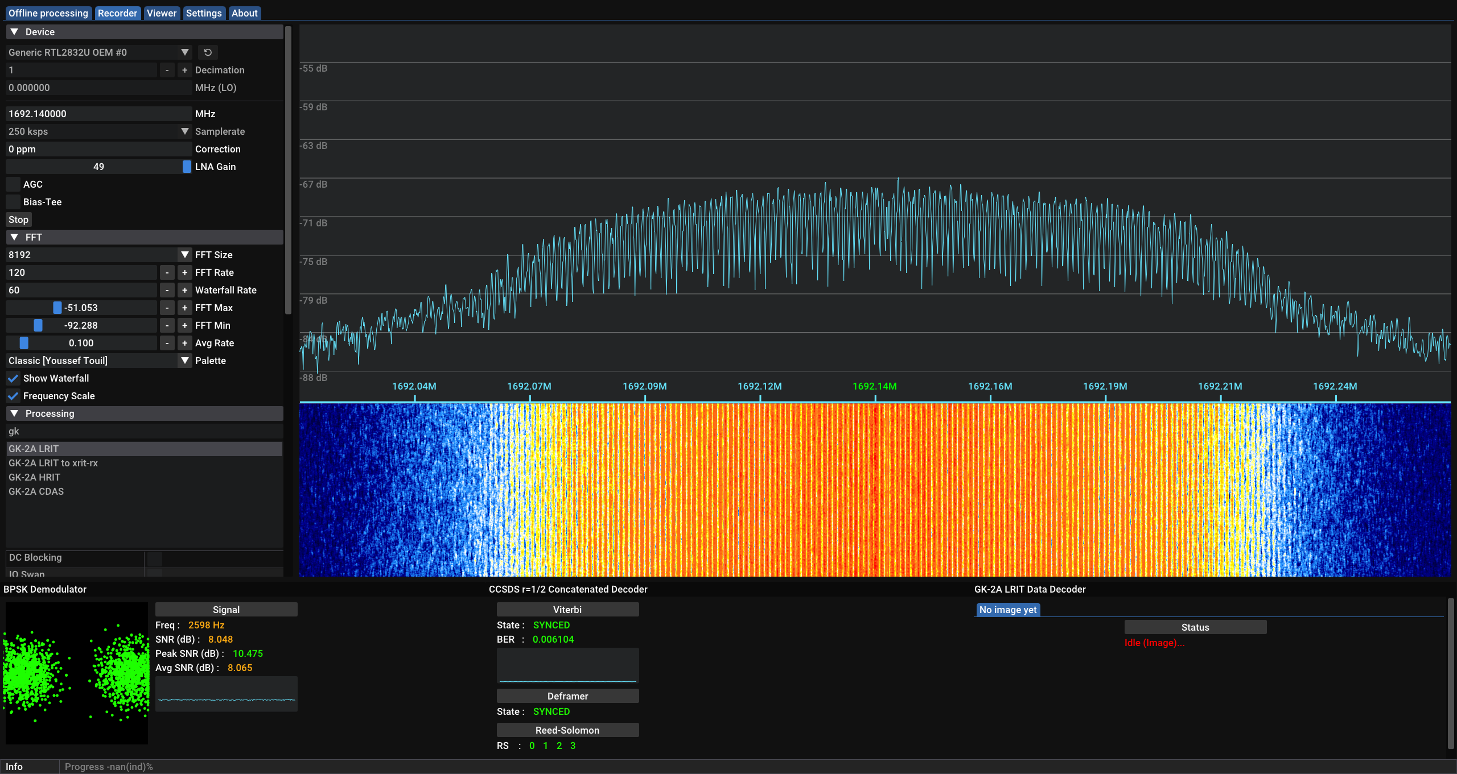1457x774 pixels.
Task: Decrease Decimation with the minus button
Action: (x=167, y=70)
